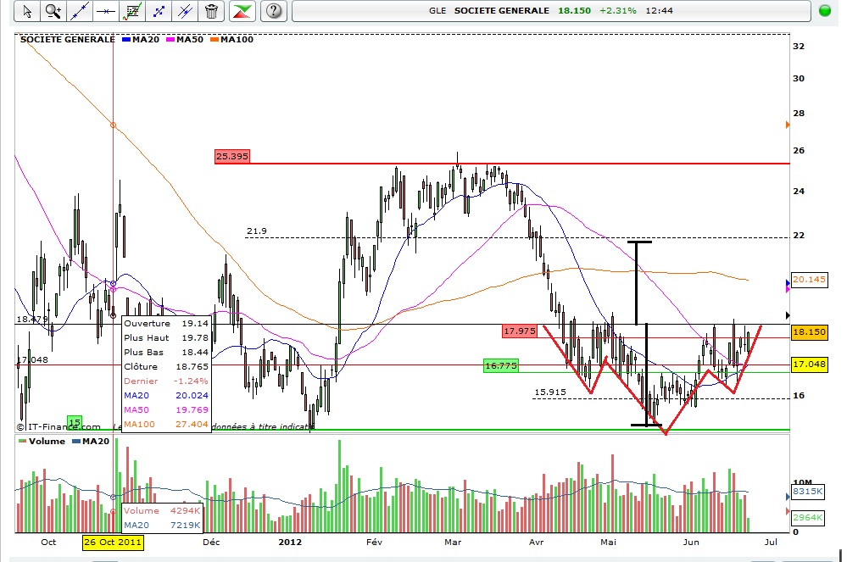
Task: Select the segment line tool with square endpoints
Action: click(159, 11)
